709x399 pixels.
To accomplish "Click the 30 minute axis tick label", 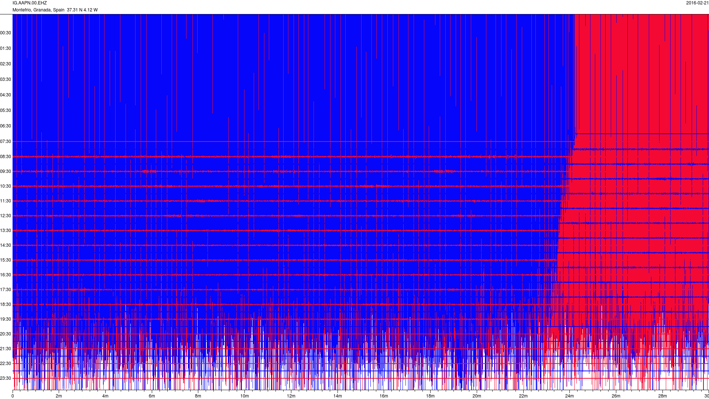I will 706,396.
